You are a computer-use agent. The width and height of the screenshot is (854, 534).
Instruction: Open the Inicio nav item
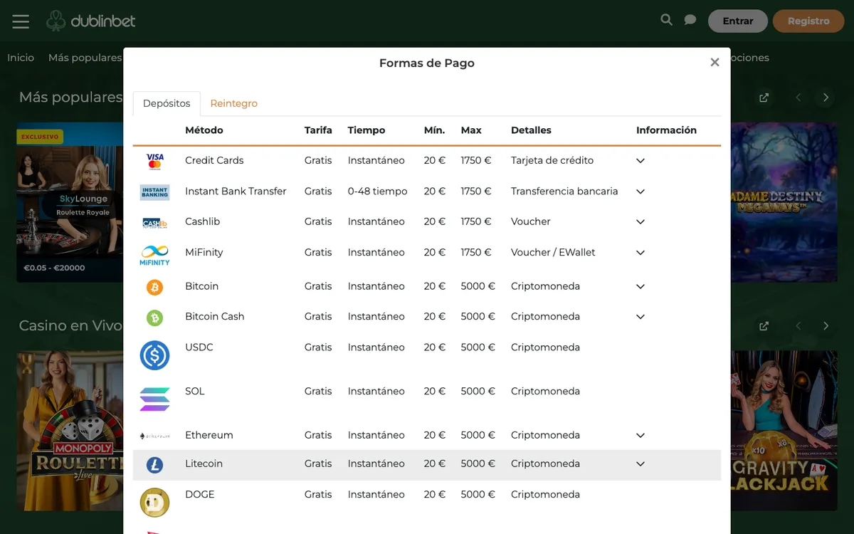[x=21, y=58]
